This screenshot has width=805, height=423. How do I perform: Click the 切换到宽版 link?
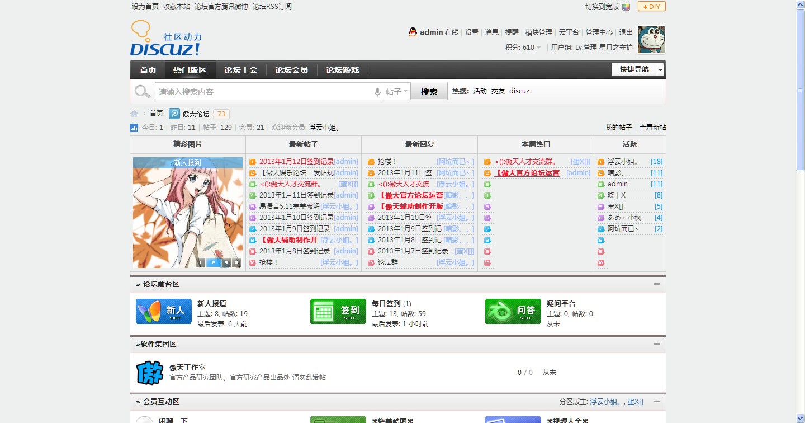[x=602, y=7]
